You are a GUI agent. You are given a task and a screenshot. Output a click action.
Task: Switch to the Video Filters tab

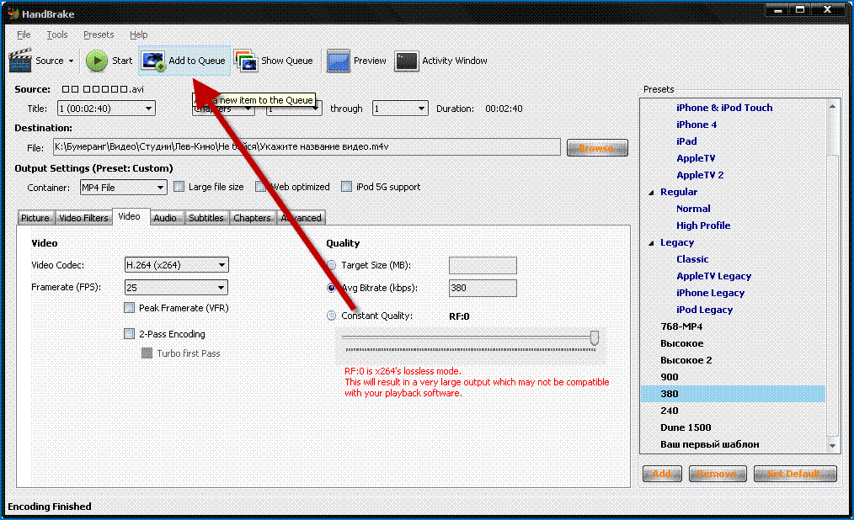pos(83,218)
